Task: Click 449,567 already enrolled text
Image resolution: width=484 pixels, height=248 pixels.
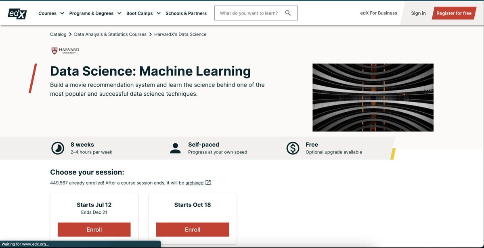Action: (x=77, y=183)
